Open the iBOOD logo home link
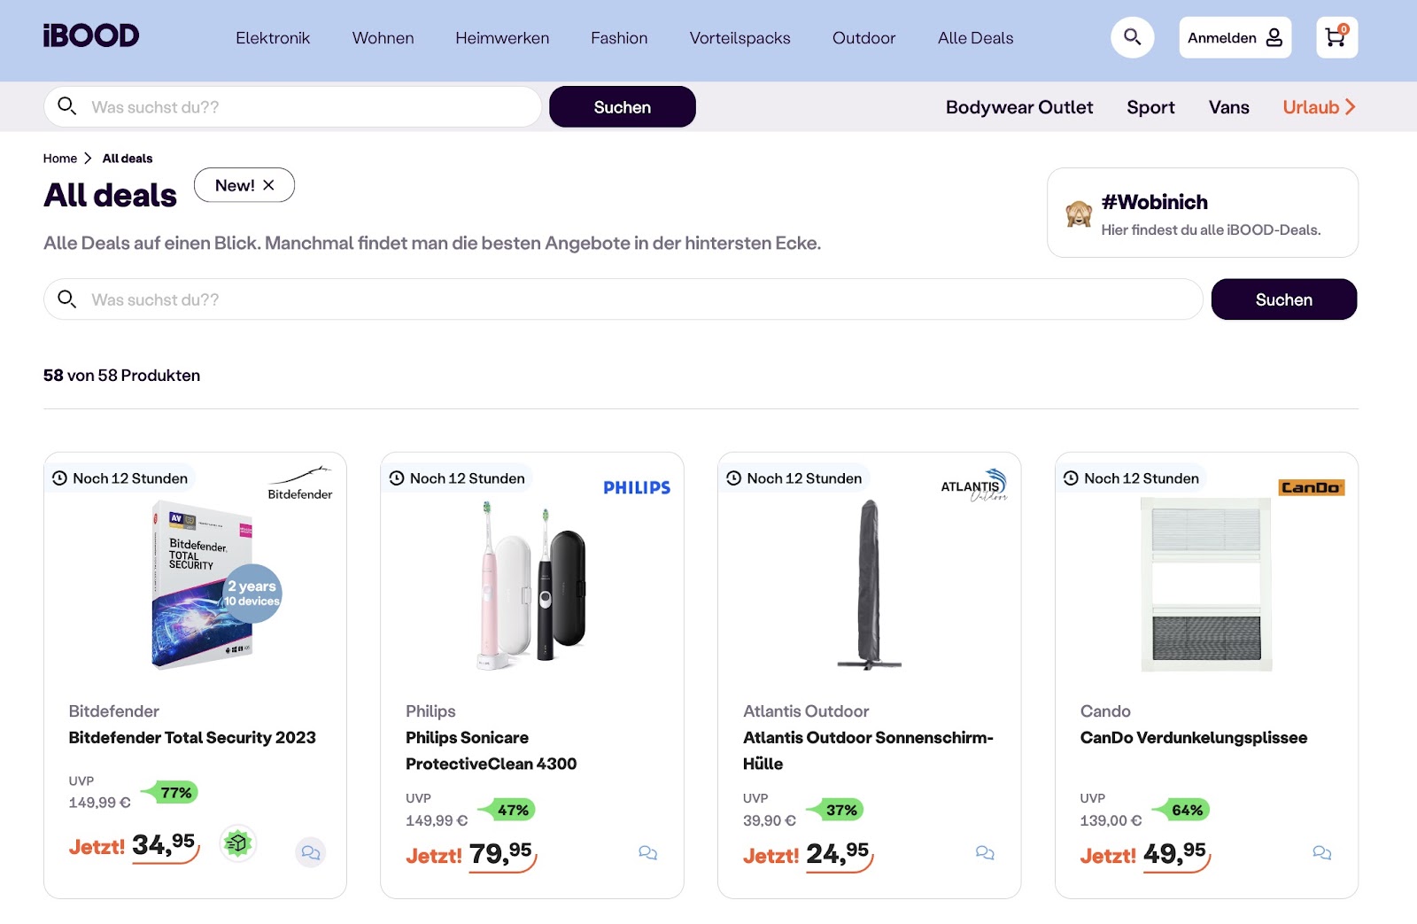1417x924 pixels. (91, 36)
